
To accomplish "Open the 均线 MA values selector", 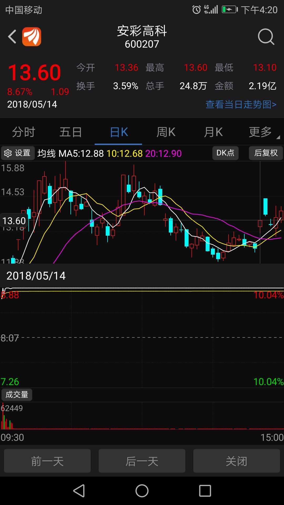I will tap(109, 153).
